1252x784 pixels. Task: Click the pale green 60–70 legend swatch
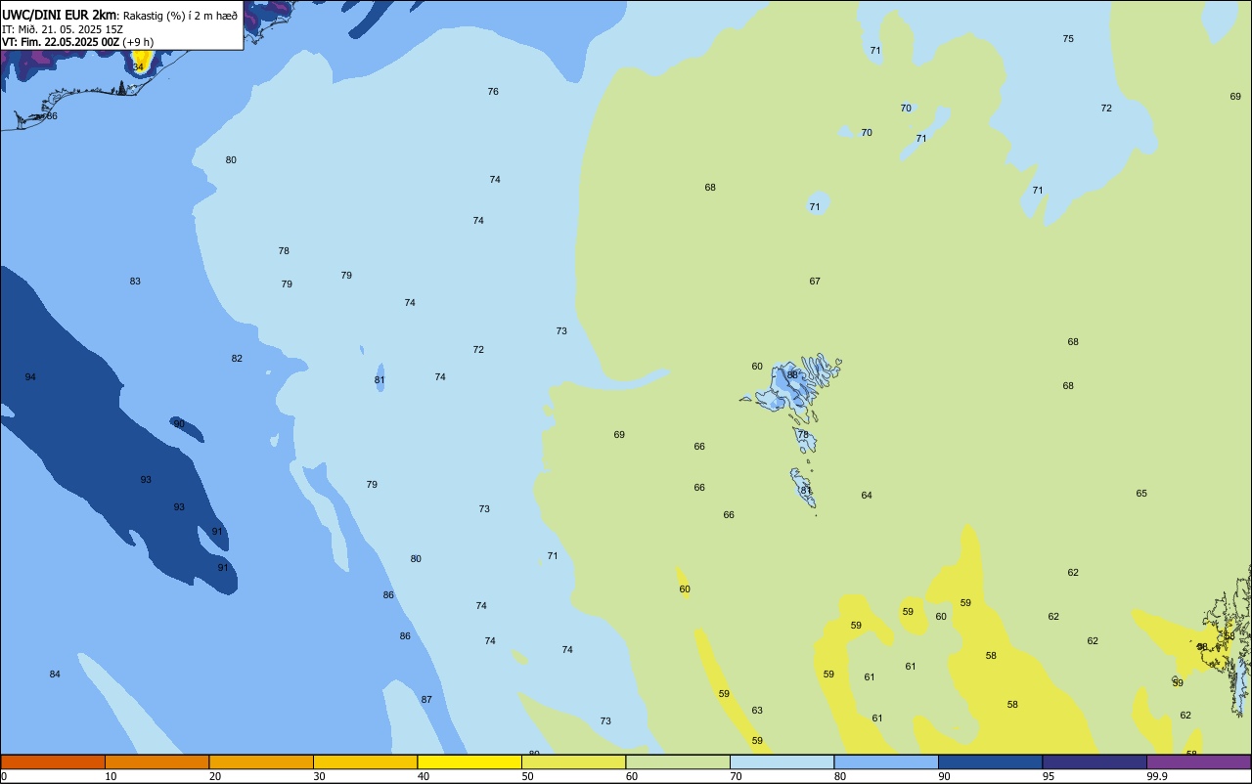point(678,762)
